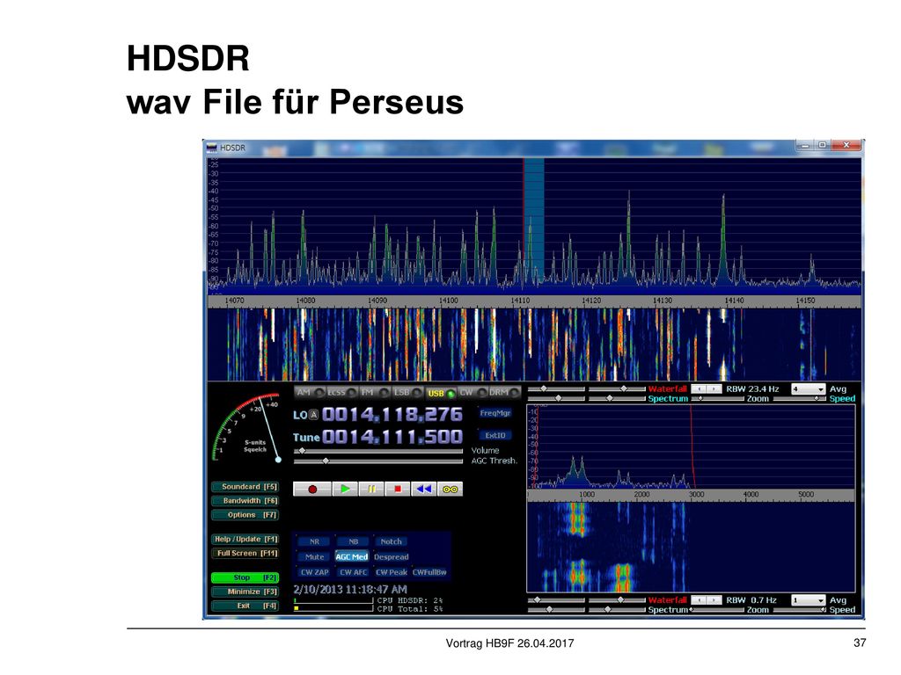901x675 pixels.
Task: Click 1000 on the audio frequency scale
Action: click(x=587, y=494)
